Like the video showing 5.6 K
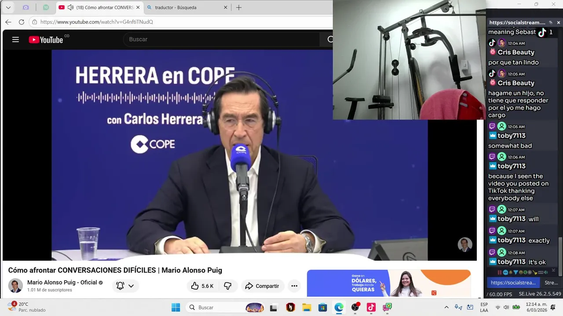The image size is (563, 316). tap(202, 286)
